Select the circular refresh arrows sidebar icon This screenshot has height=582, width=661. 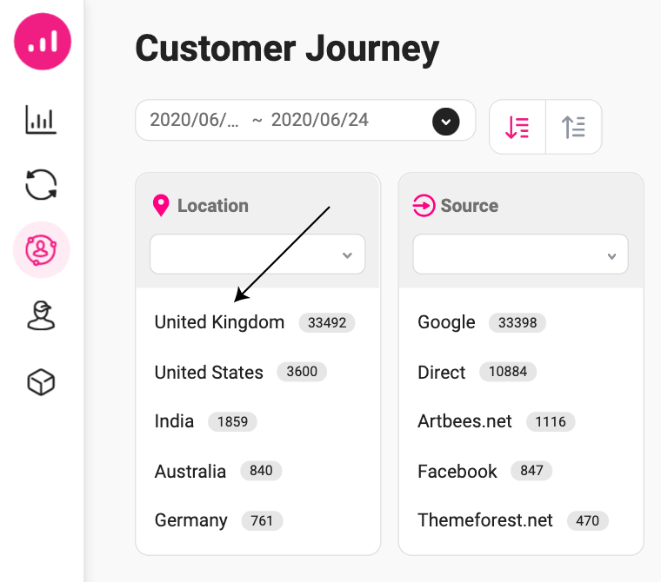point(41,184)
